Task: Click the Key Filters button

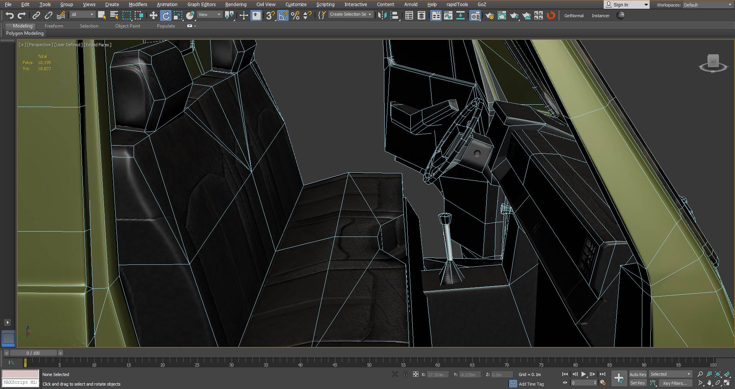Action: point(675,383)
